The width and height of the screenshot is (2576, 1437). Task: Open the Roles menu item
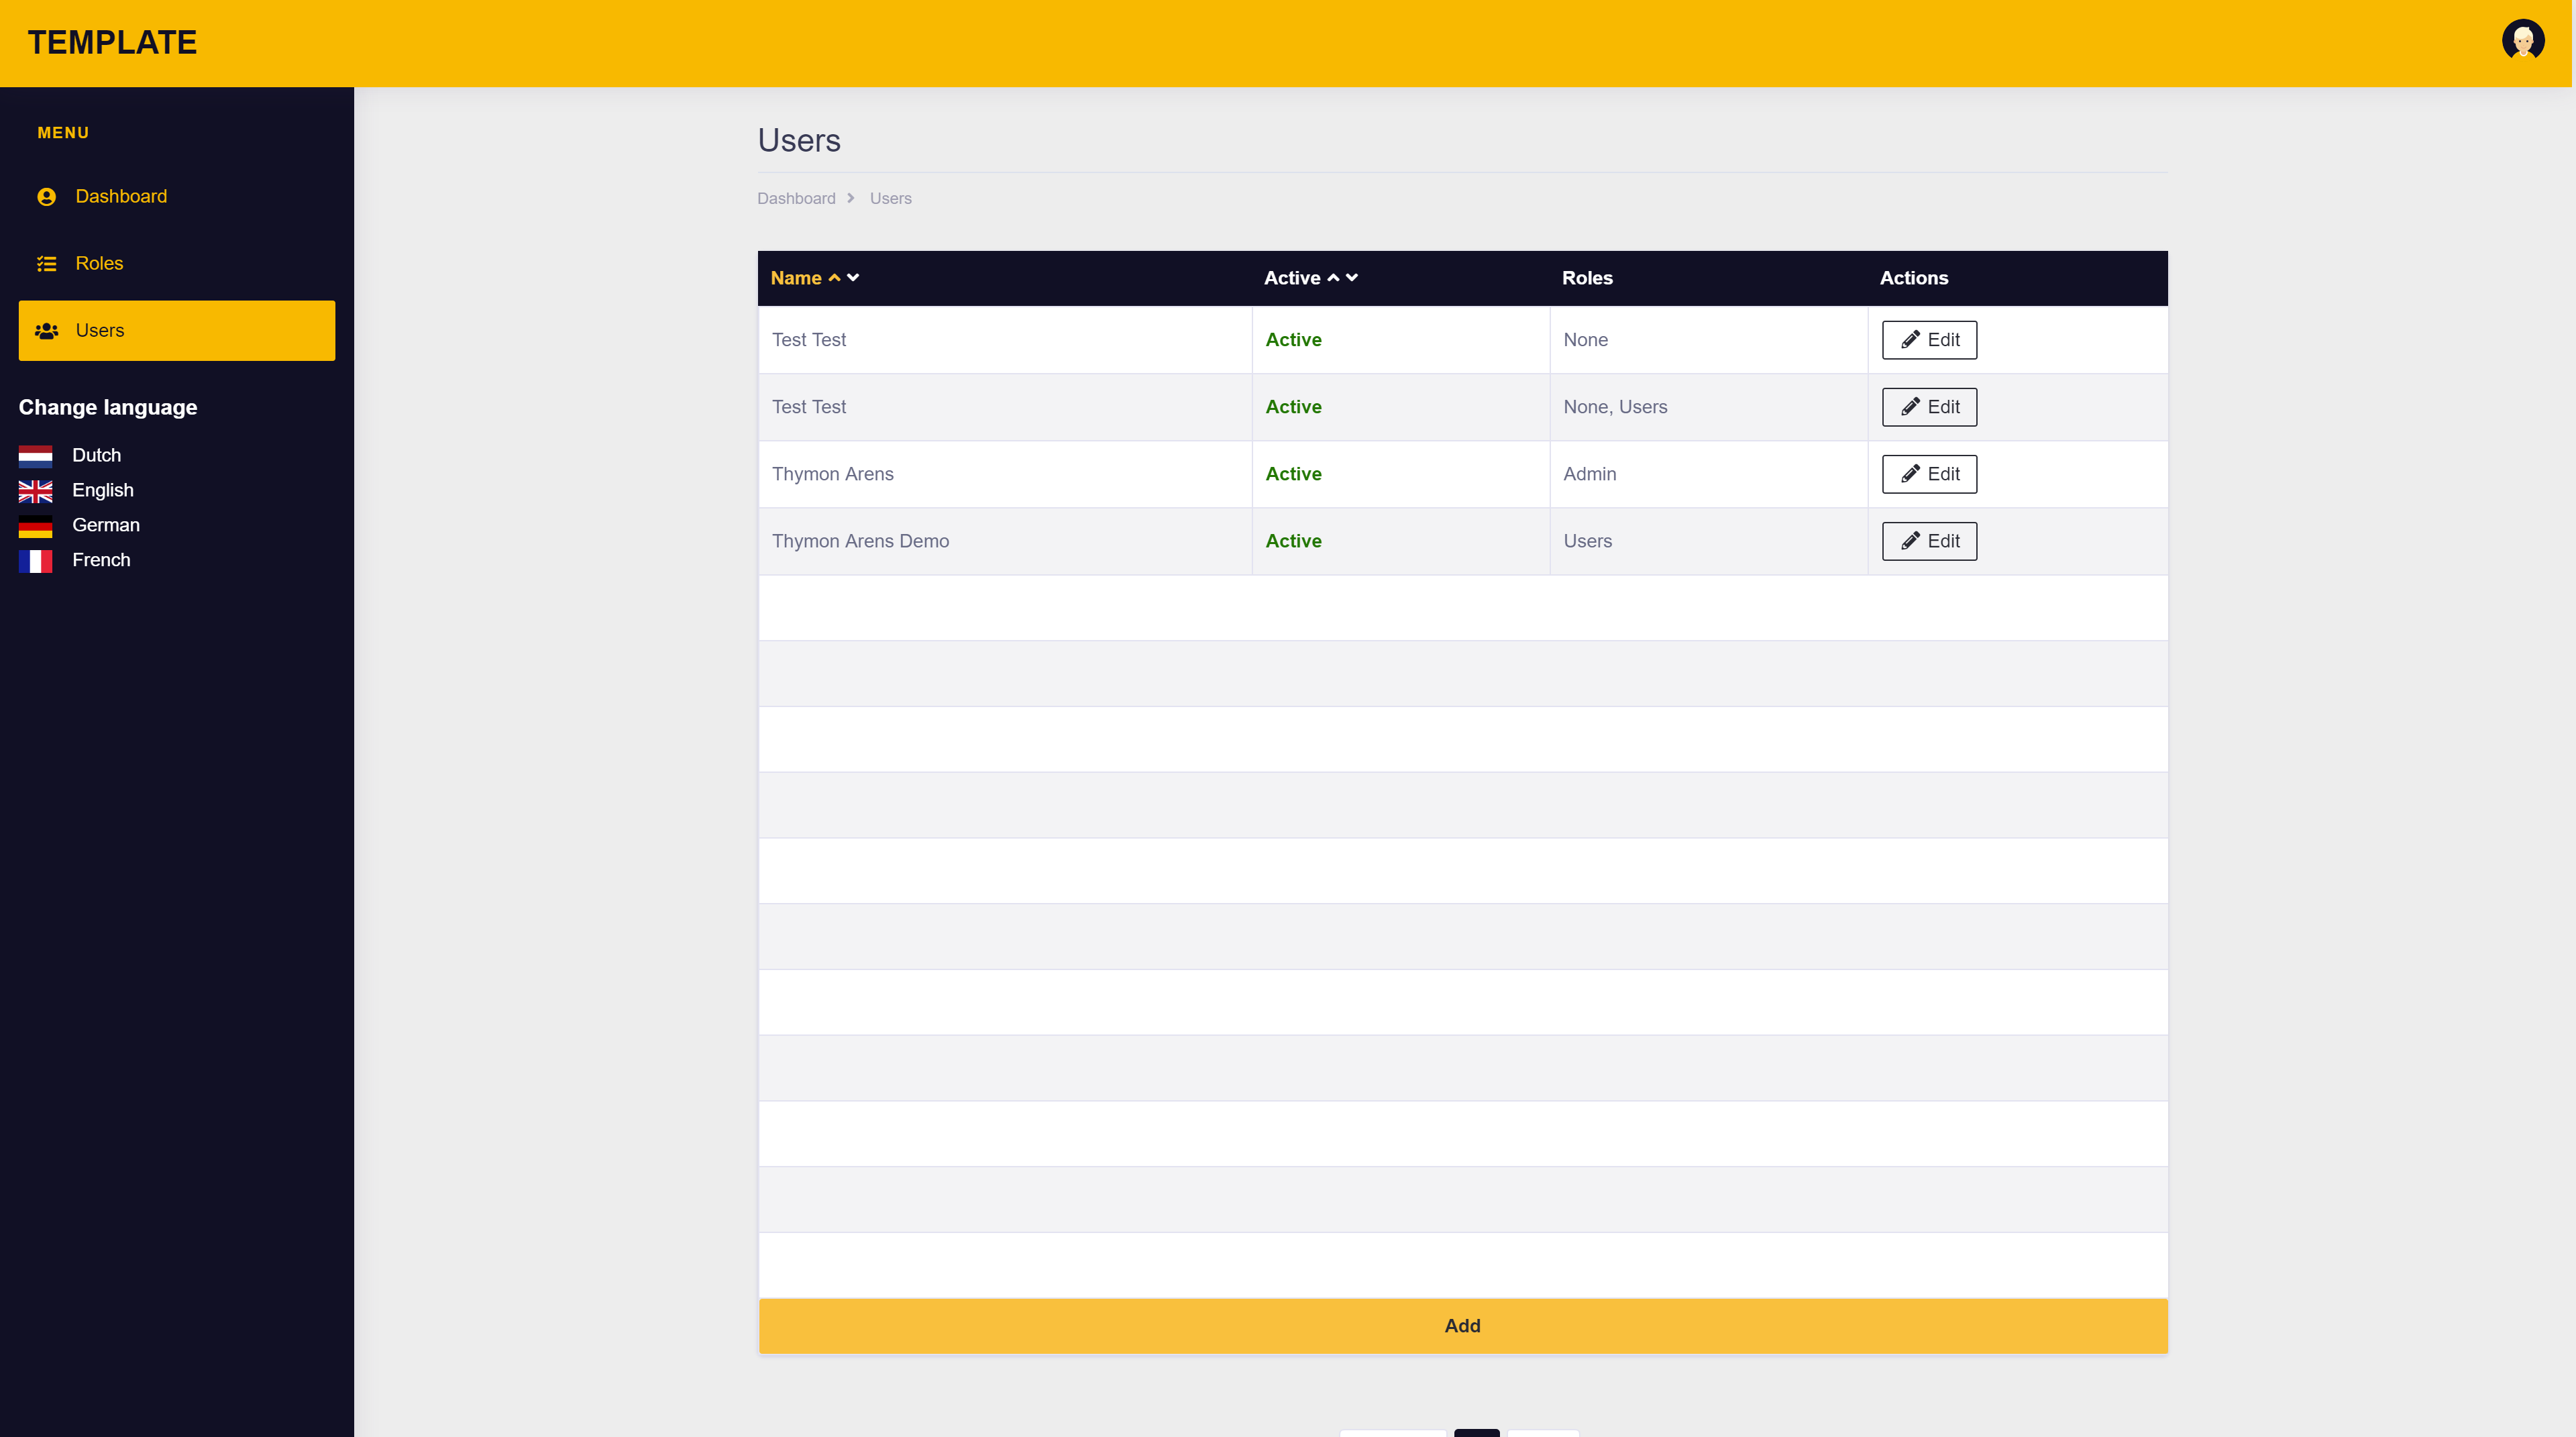99,264
